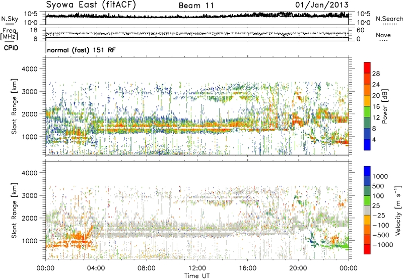Image resolution: width=403 pixels, height=279 pixels.
Task: Click the 'normal (fast) 151 RF' text
Action: [81, 50]
